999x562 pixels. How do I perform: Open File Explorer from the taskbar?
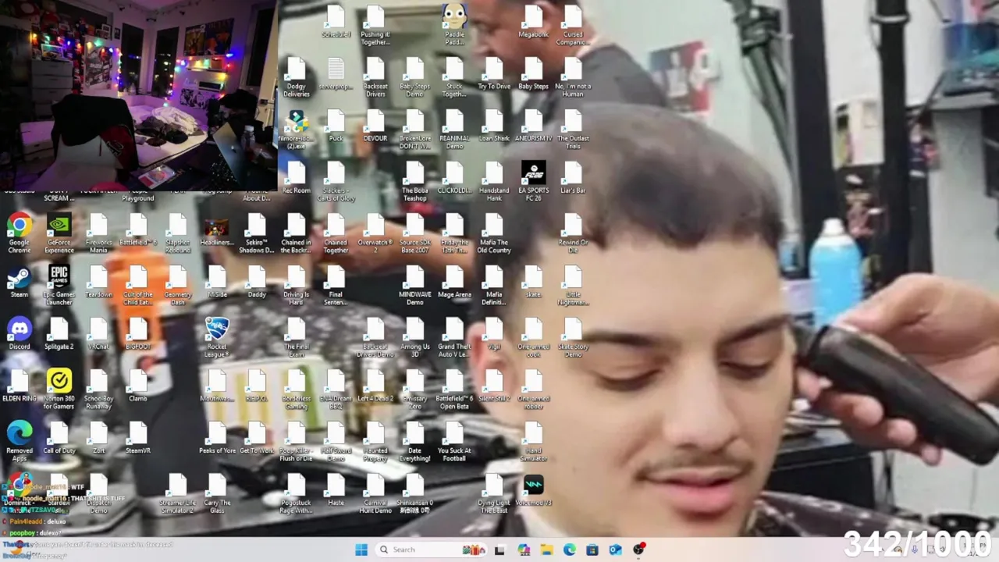point(546,550)
